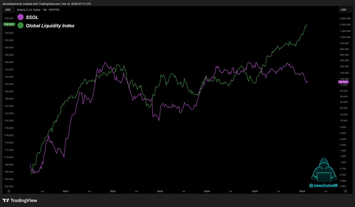Select the Solana / U.S. Dollar symbol title
The width and height of the screenshot is (355, 207).
point(29,10)
